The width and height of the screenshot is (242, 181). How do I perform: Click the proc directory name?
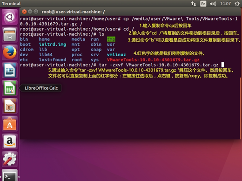pos(77,55)
